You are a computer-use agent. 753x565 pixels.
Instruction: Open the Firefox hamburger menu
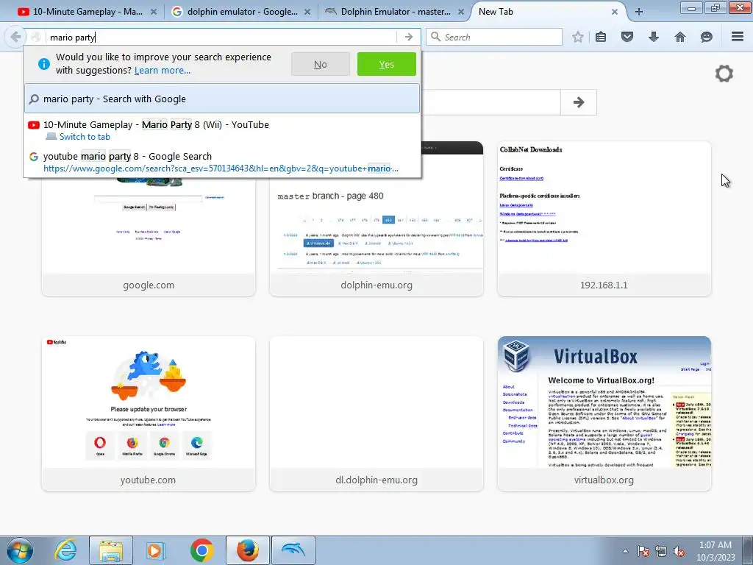[738, 37]
